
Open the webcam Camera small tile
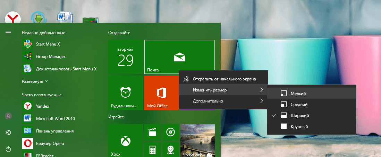(171, 149)
